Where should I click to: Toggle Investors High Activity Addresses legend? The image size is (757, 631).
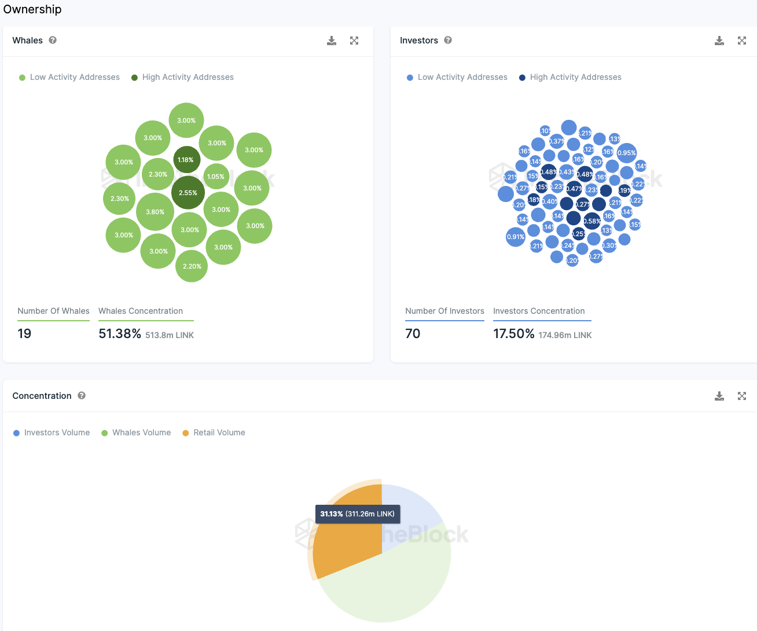pos(570,77)
